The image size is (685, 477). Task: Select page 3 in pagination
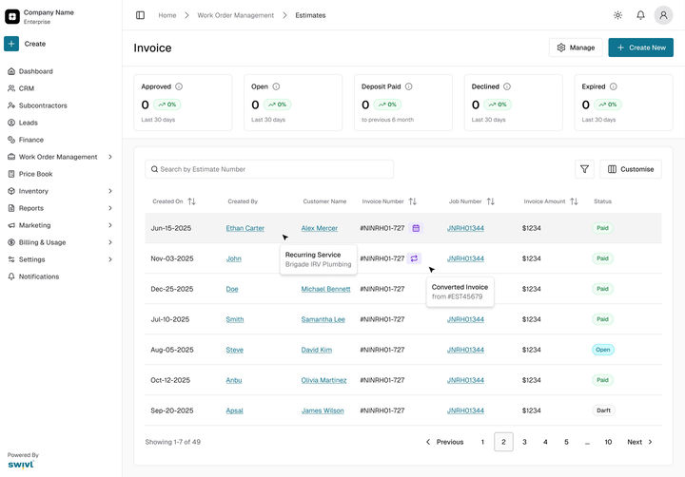[x=524, y=442]
